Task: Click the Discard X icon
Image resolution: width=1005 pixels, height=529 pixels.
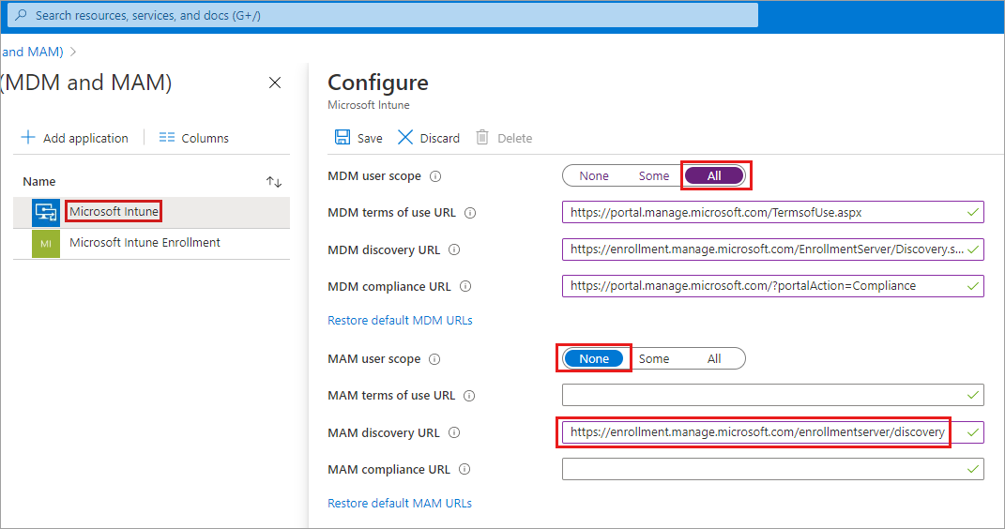Action: pos(405,137)
